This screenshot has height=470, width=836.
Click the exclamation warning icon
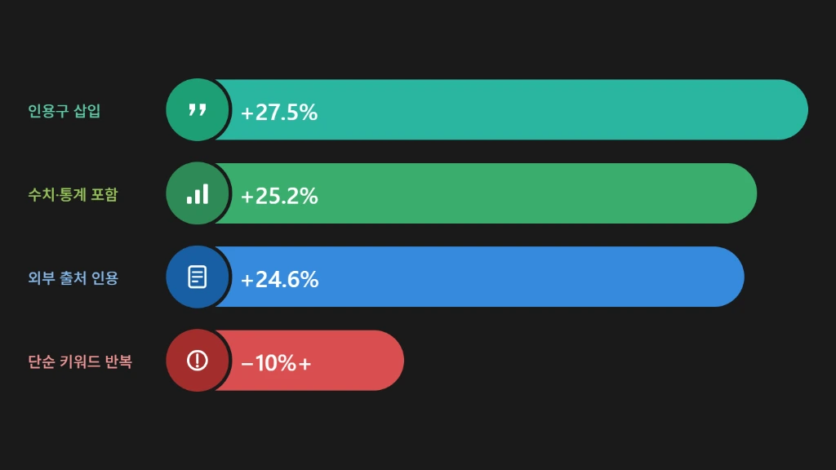198,361
